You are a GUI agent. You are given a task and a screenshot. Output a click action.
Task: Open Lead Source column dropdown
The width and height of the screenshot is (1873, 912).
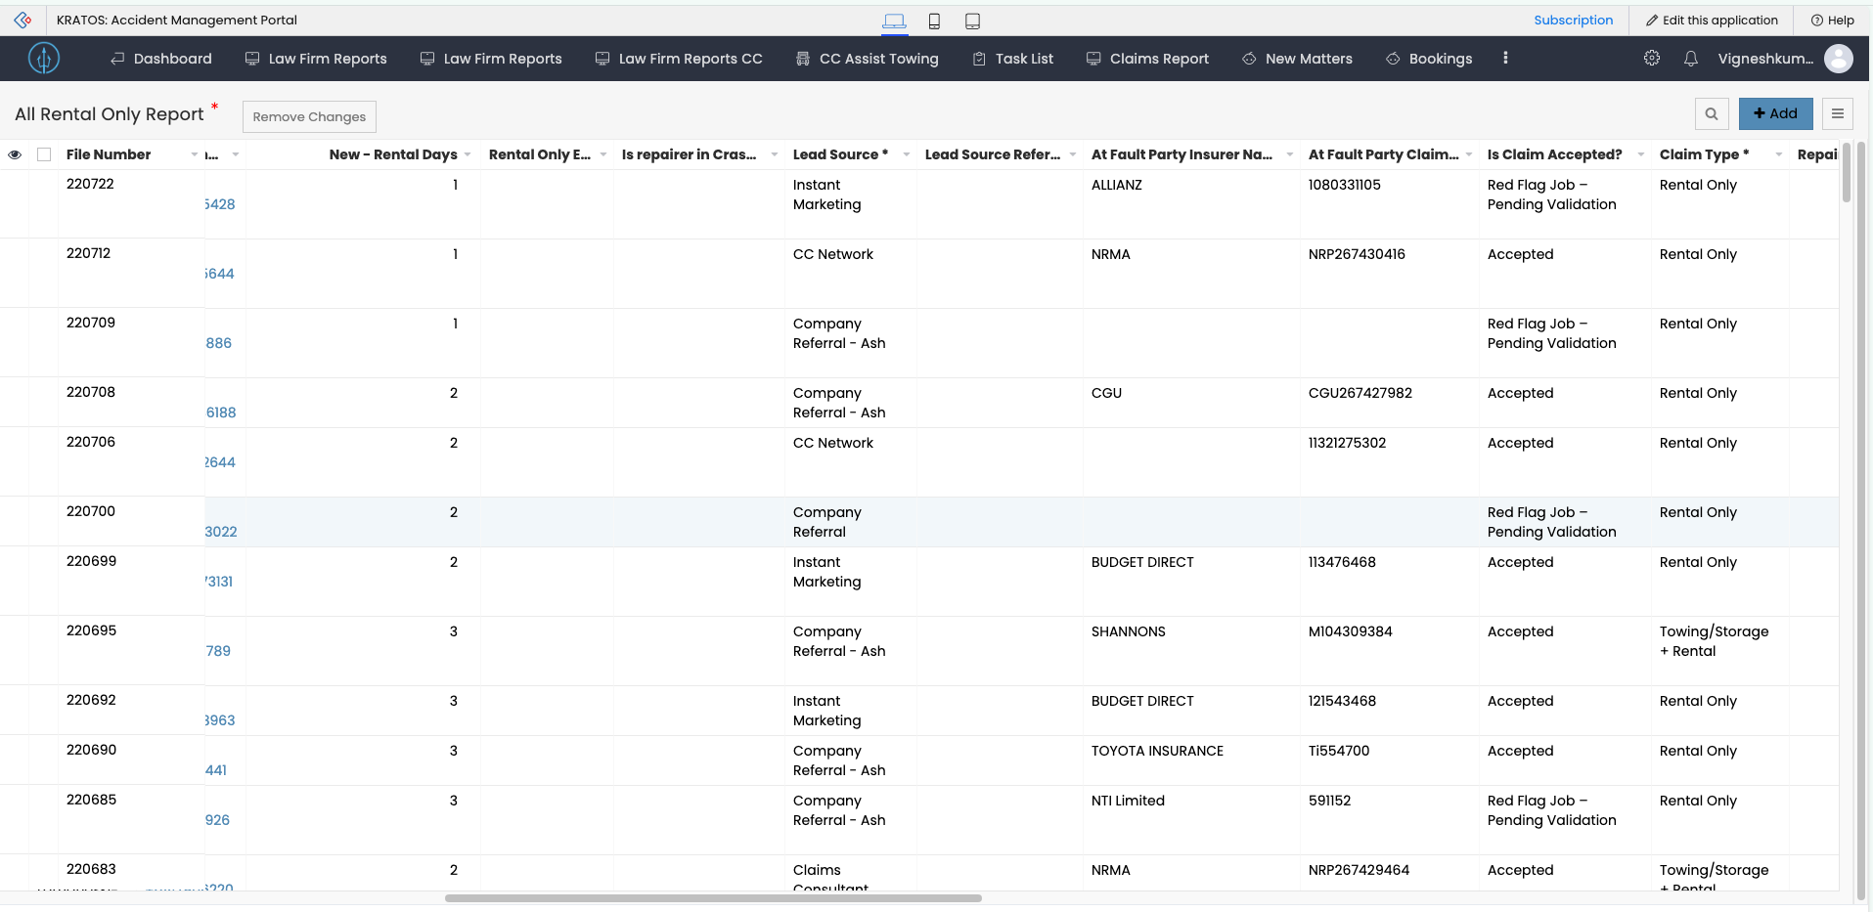point(907,154)
